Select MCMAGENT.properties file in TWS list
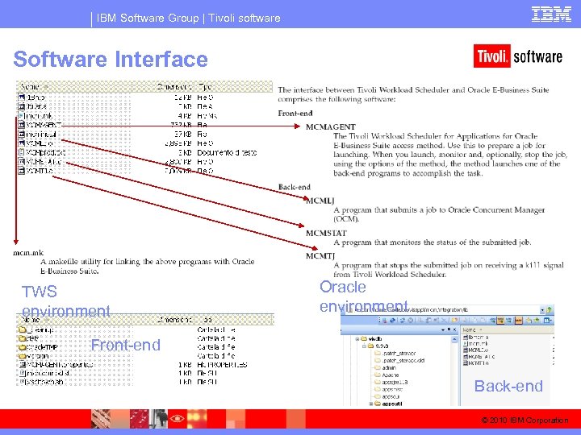 click(x=56, y=365)
